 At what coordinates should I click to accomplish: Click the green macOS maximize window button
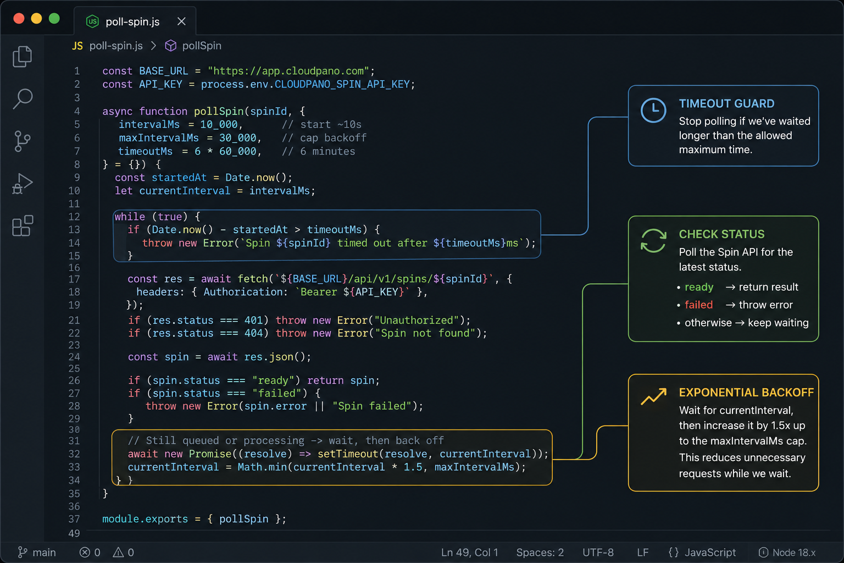[x=54, y=18]
